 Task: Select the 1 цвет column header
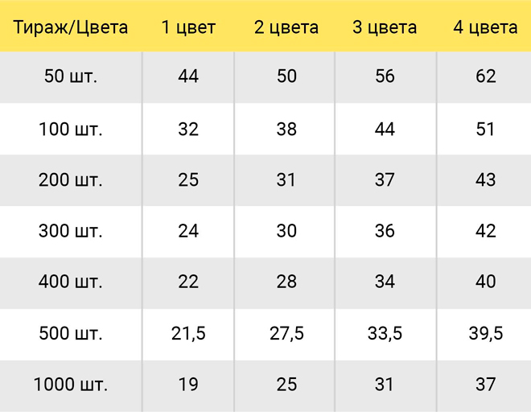188,27
